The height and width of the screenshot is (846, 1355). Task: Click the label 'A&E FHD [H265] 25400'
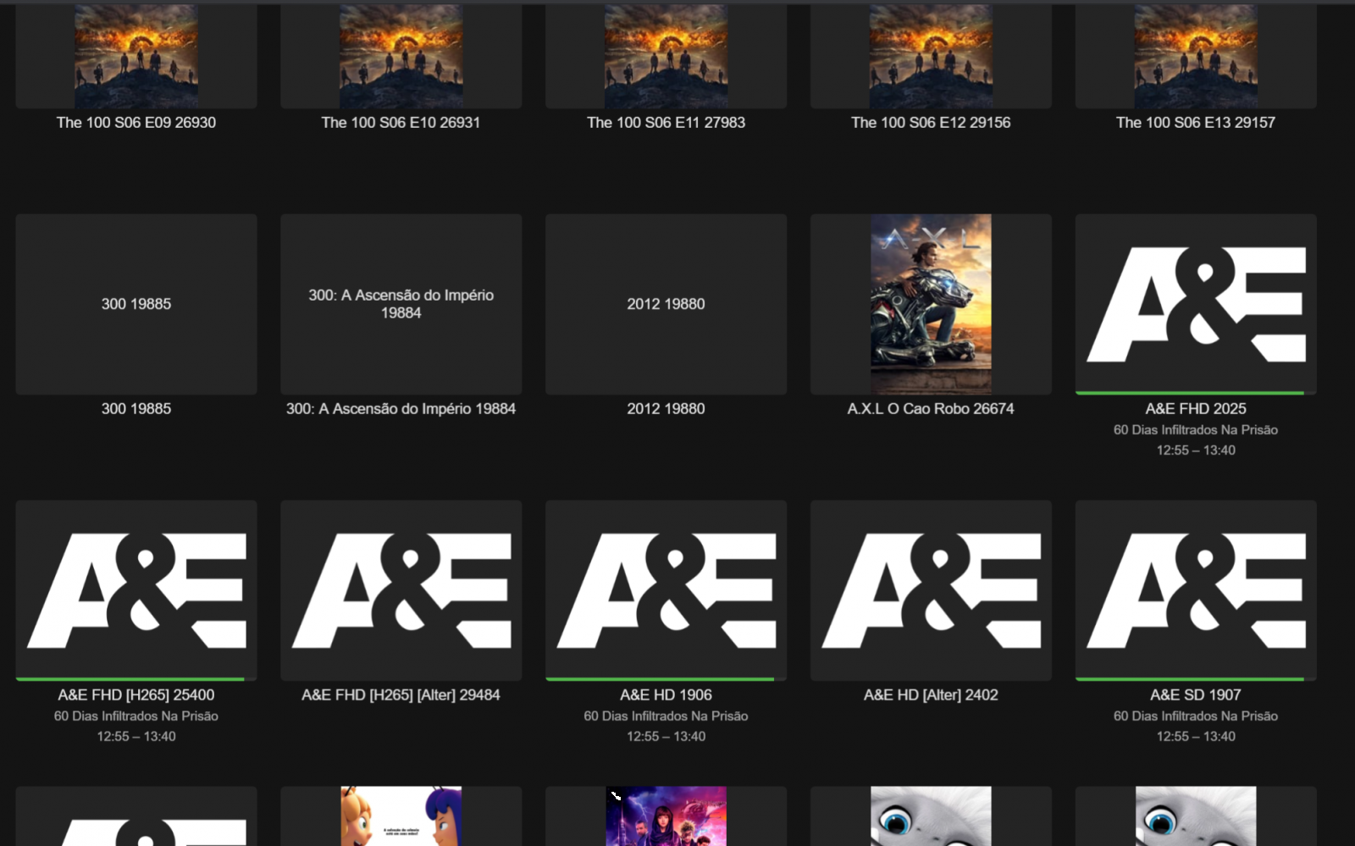pyautogui.click(x=136, y=695)
